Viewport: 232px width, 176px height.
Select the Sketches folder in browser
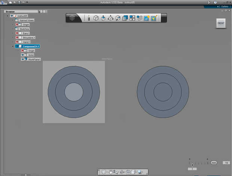[x=24, y=29]
